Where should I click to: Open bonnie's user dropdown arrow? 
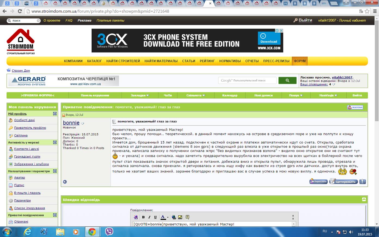(83, 124)
